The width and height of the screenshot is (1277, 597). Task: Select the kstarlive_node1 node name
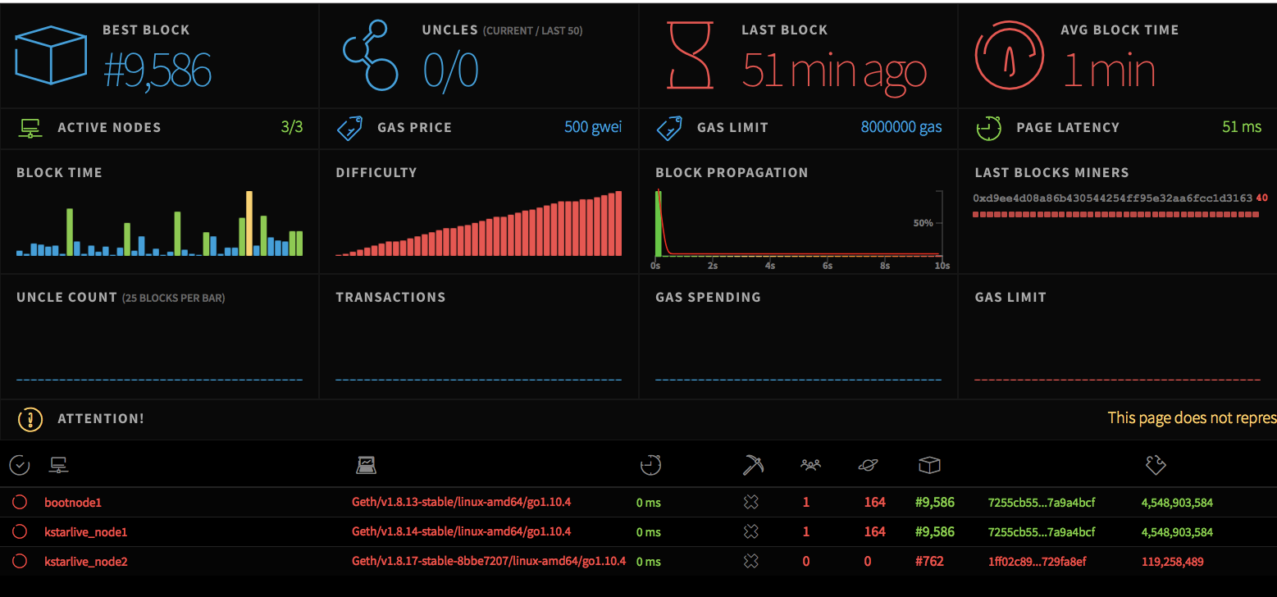tap(86, 532)
